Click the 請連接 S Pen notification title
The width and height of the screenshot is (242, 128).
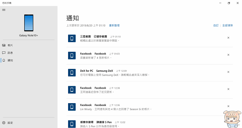pyautogui.click(x=104, y=122)
